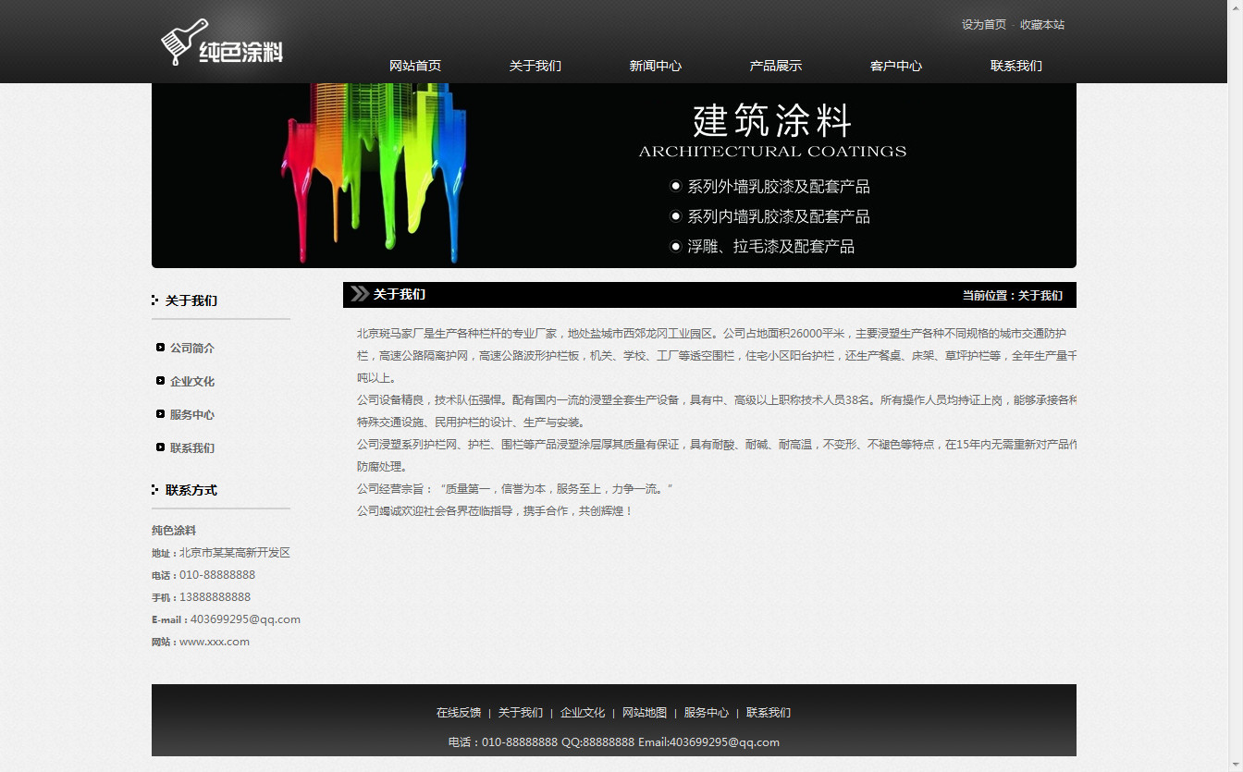This screenshot has width=1243, height=772.
Task: Open 客户中心 from the top menu
Action: coord(895,66)
